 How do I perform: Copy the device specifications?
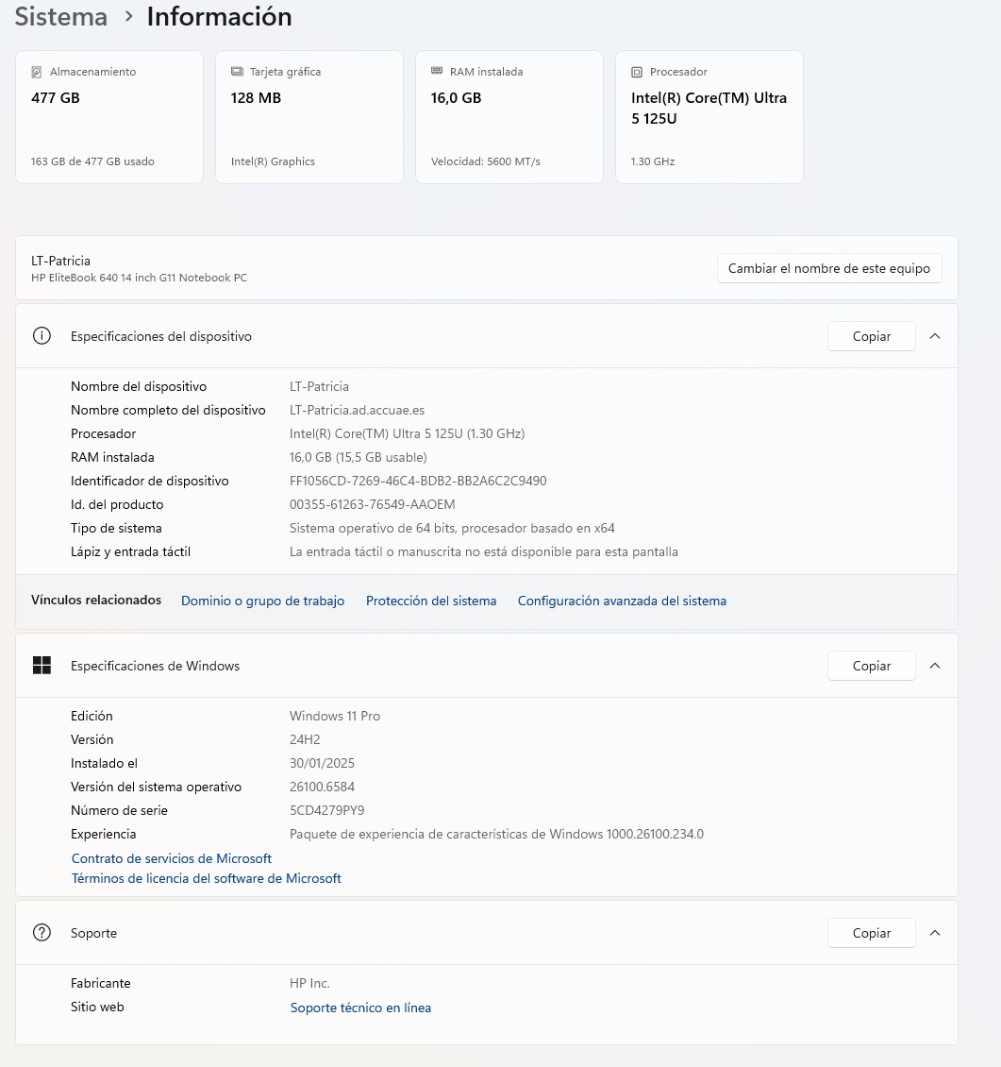871,336
